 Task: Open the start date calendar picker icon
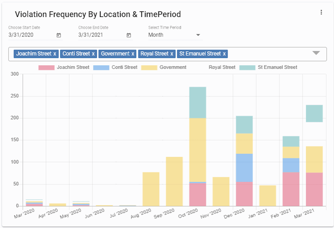(x=59, y=35)
